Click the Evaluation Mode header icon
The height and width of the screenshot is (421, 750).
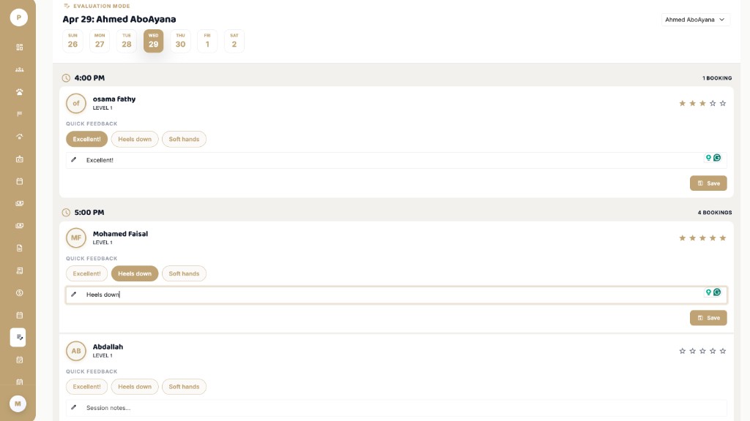click(x=67, y=6)
